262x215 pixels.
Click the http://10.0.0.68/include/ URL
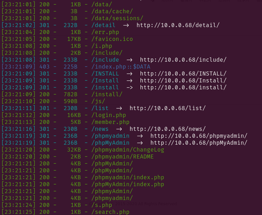(183, 60)
